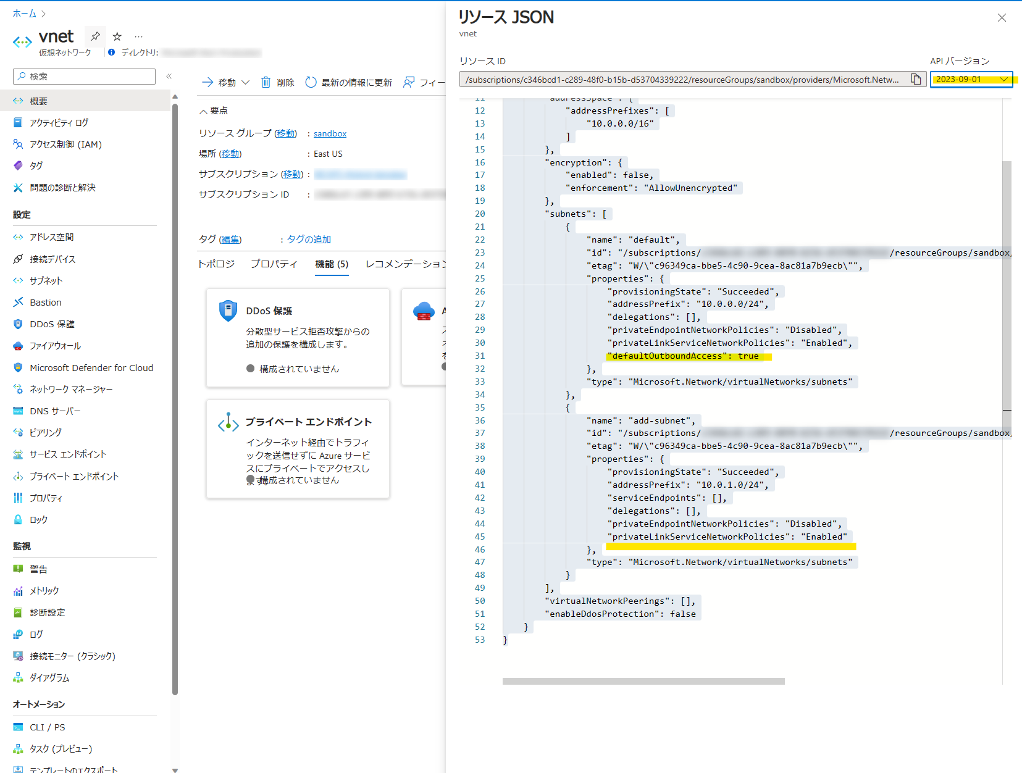Click 移動 link next to 場所
Image resolution: width=1022 pixels, height=773 pixels.
point(230,154)
